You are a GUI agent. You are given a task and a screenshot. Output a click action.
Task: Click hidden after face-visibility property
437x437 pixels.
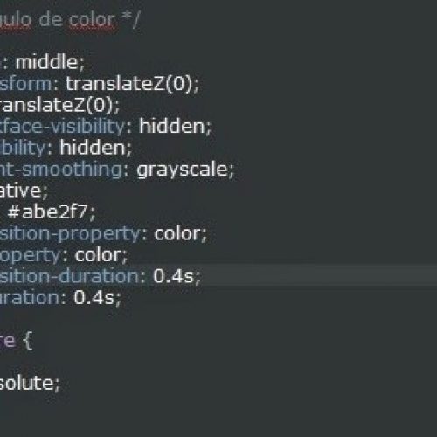click(x=172, y=127)
